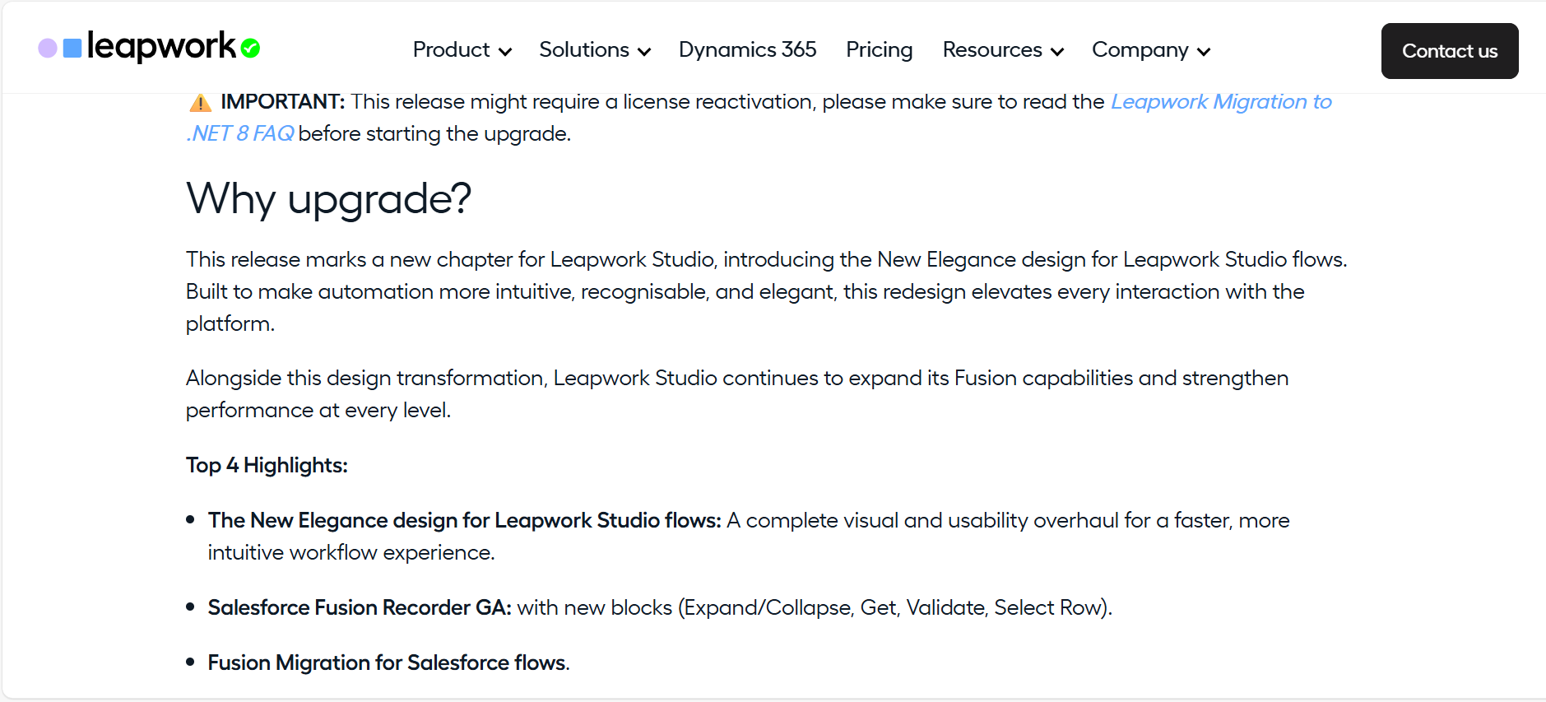Click the "Why upgrade?" heading

pos(328,199)
